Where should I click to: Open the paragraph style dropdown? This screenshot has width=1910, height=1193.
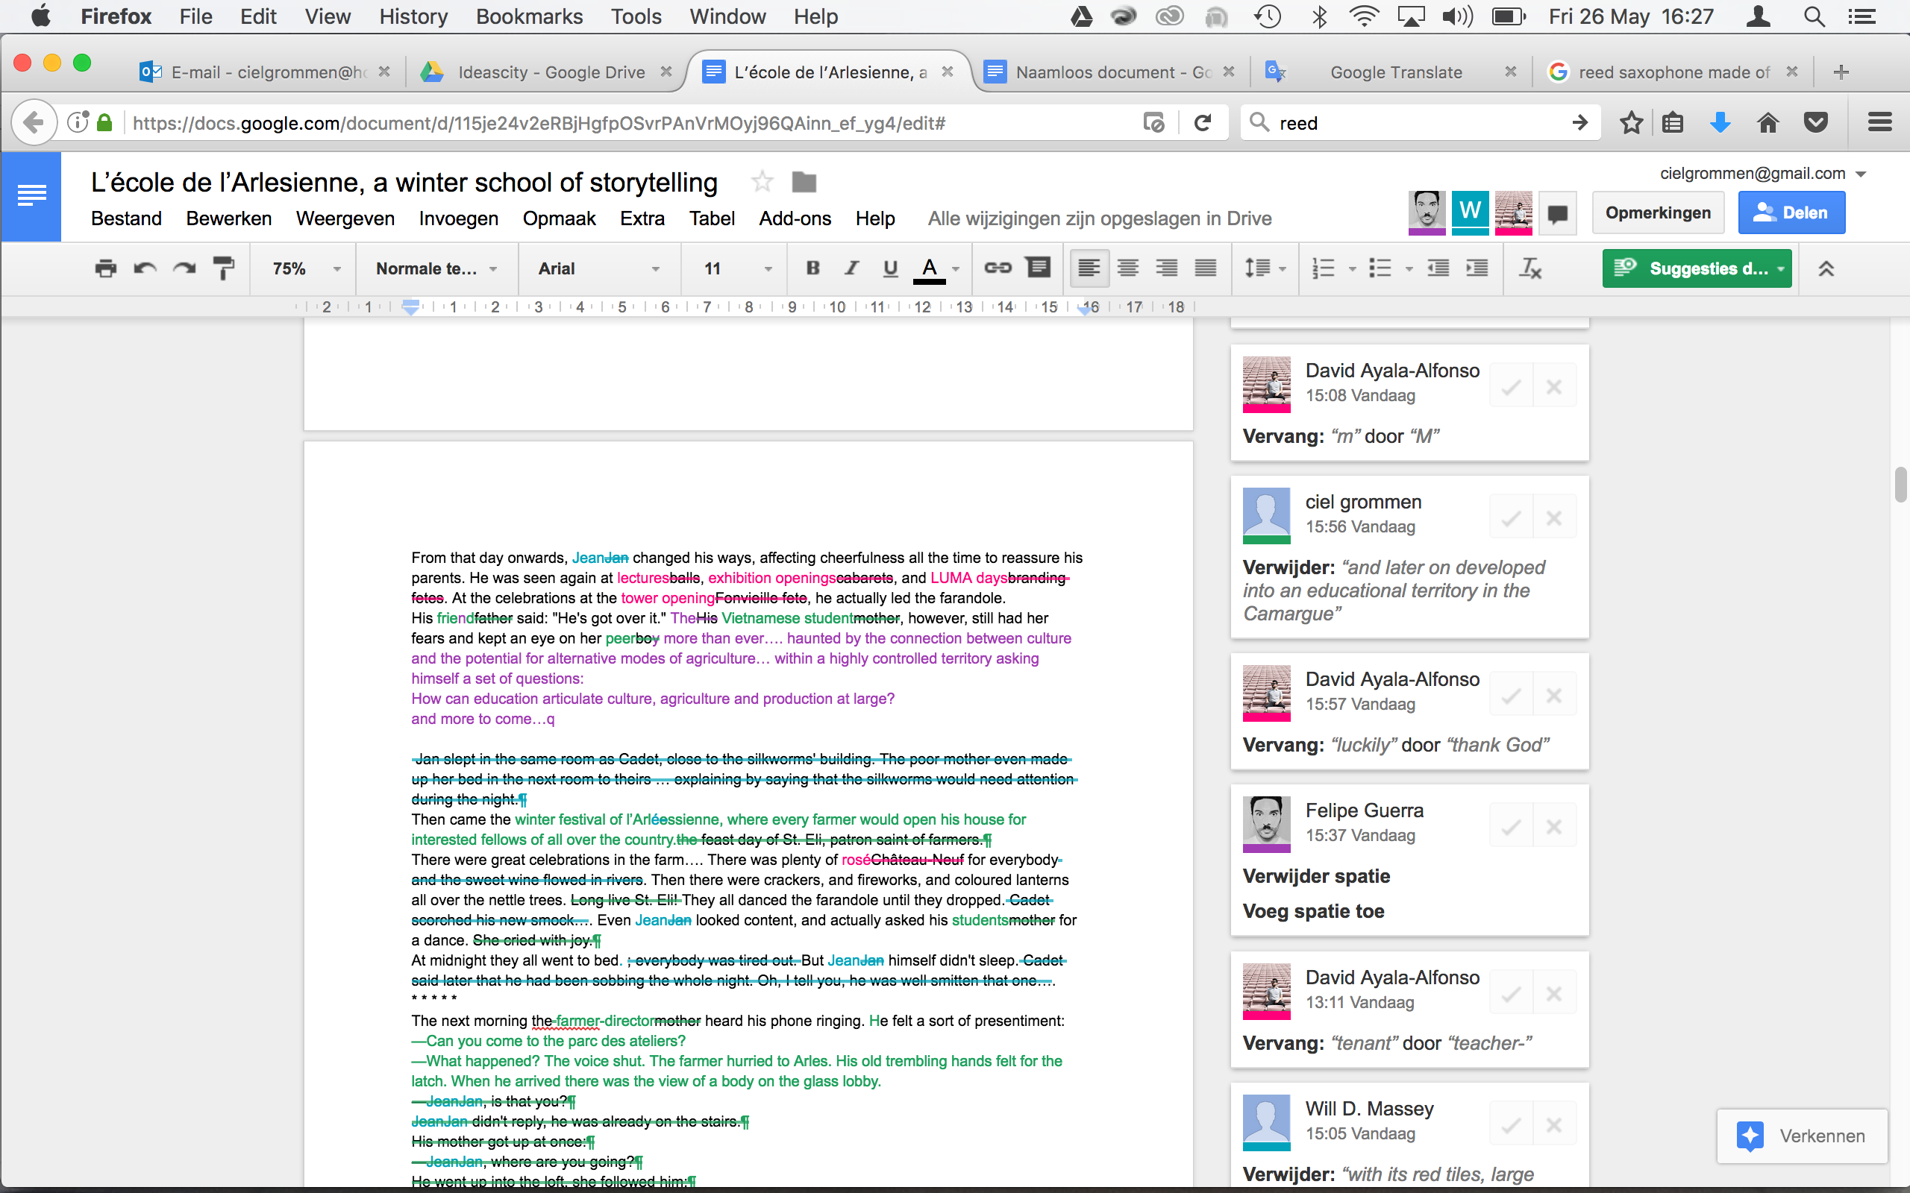pyautogui.click(x=436, y=268)
